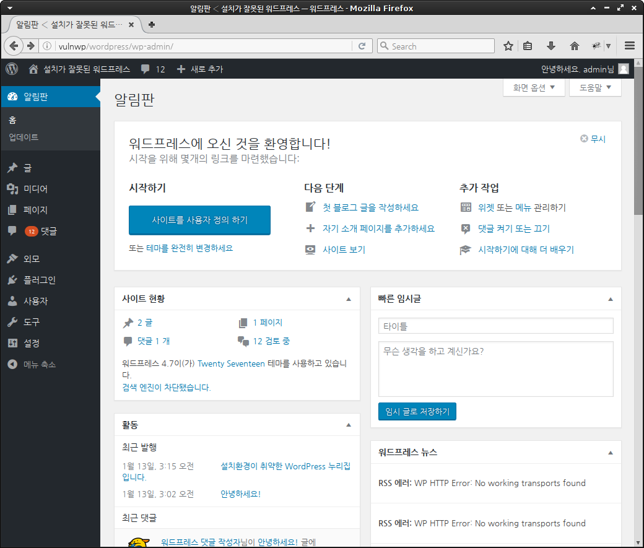
Task: Click 2 글 in site status
Action: [145, 323]
